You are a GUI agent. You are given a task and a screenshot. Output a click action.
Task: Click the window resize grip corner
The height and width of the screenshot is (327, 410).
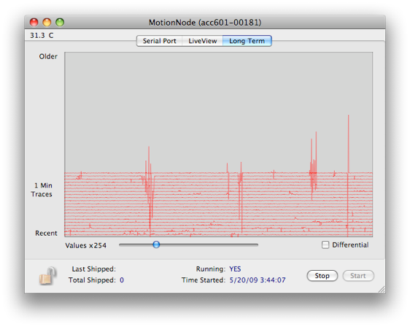coord(382,289)
